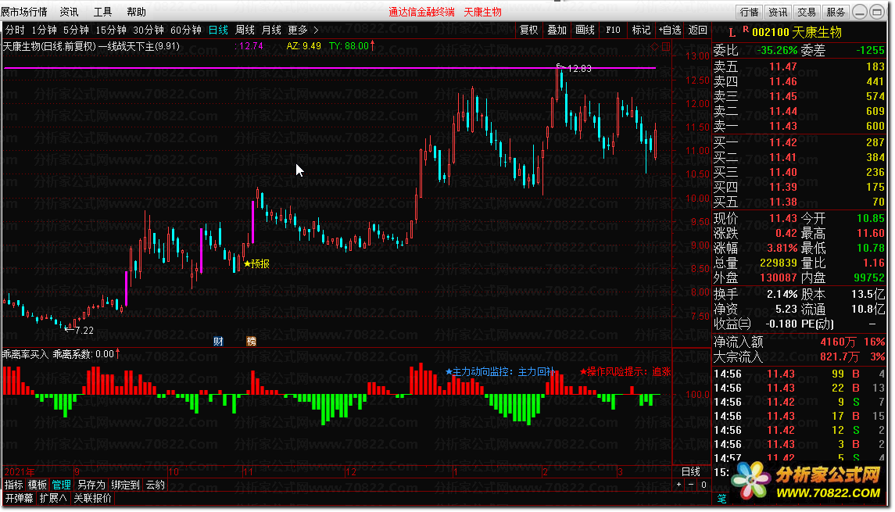
Task: Switch to 周线 weekly chart
Action: pyautogui.click(x=245, y=30)
